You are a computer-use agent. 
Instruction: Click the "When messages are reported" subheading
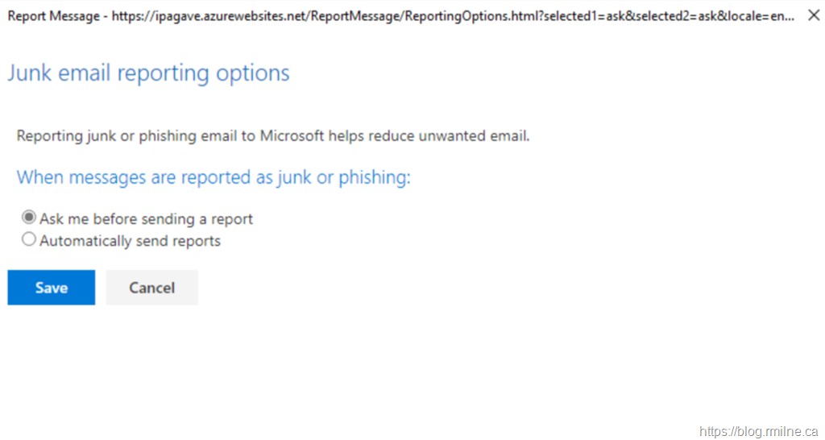coord(214,177)
